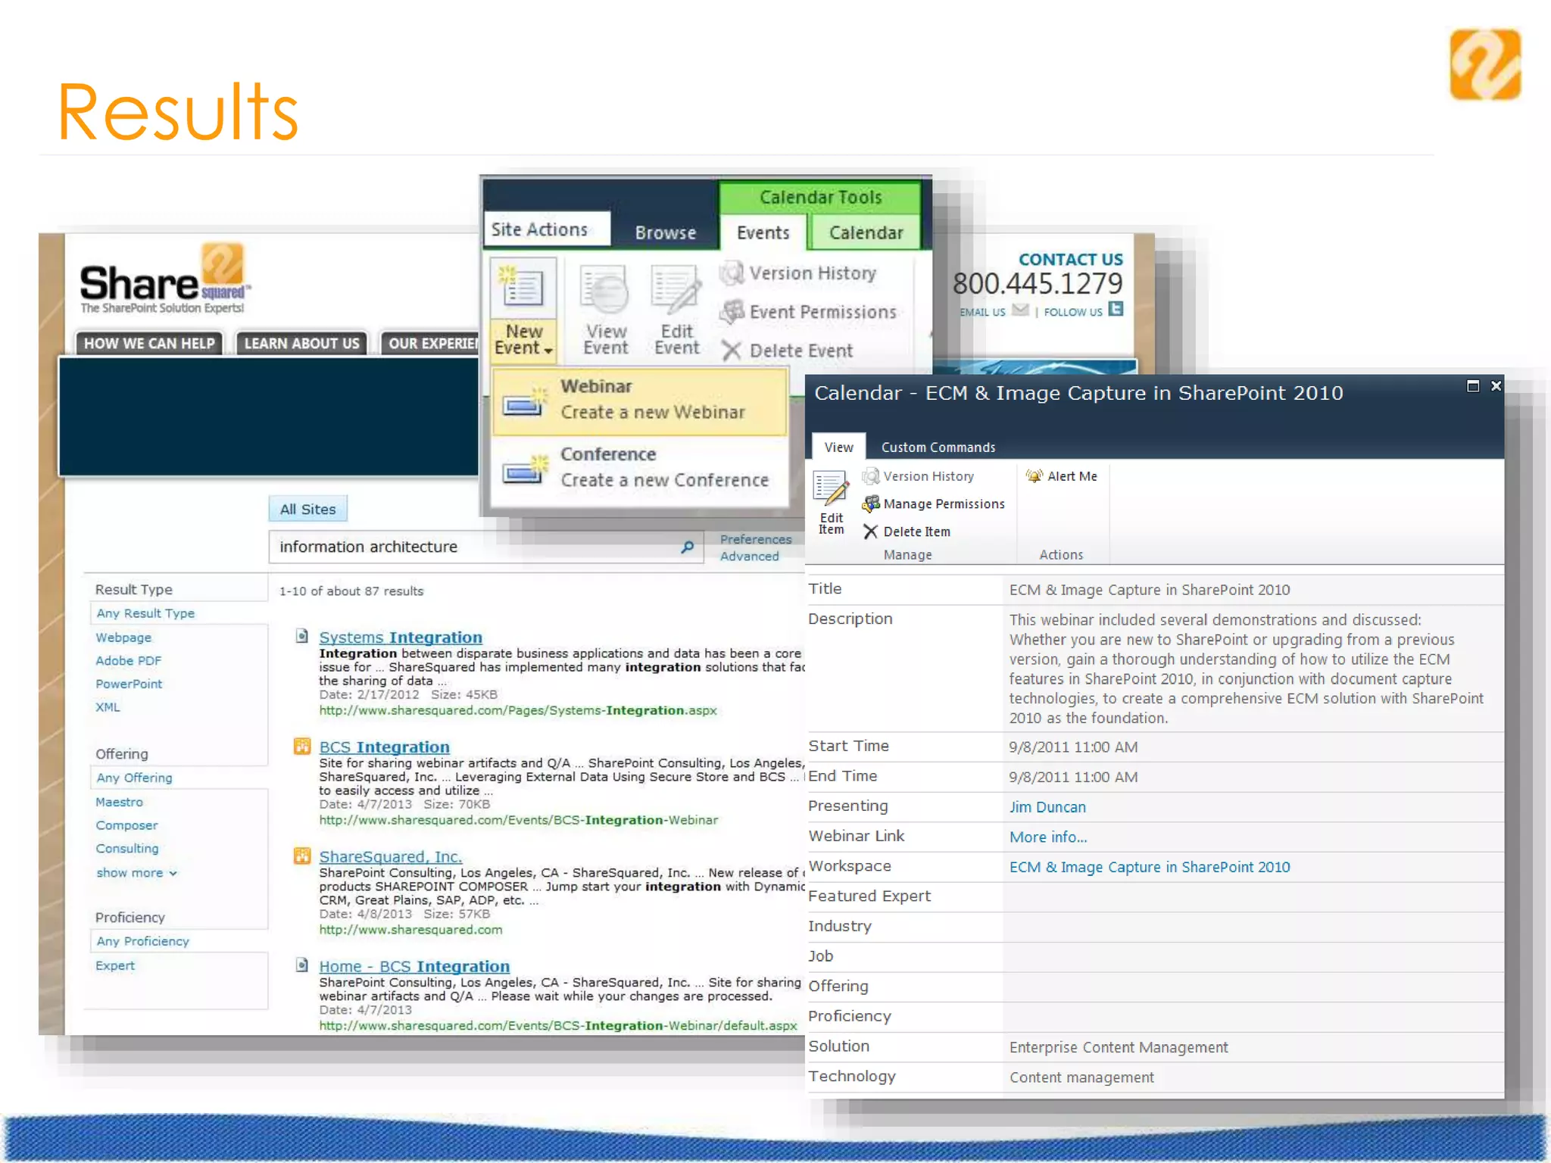The image size is (1551, 1163).
Task: Click the Edit Item icon in dialog
Action: coord(831,488)
